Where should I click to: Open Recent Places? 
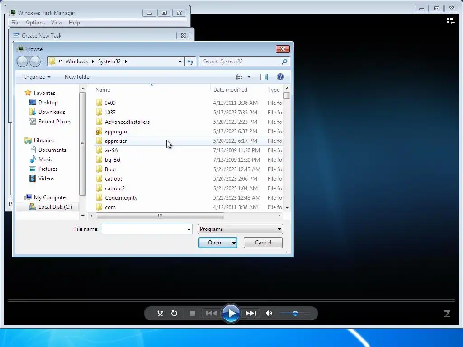click(x=55, y=121)
